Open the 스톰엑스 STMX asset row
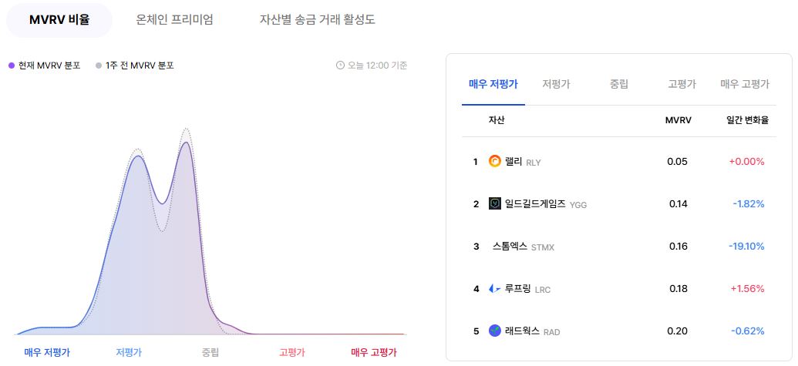The height and width of the screenshot is (366, 798). click(x=619, y=247)
